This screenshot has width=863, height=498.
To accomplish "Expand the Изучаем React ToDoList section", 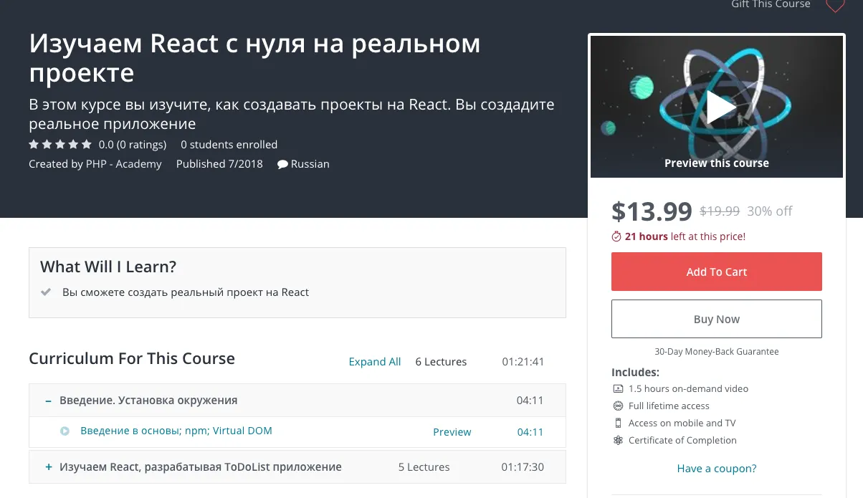I will (49, 467).
